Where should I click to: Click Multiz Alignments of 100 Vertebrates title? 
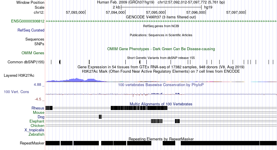[161, 104]
